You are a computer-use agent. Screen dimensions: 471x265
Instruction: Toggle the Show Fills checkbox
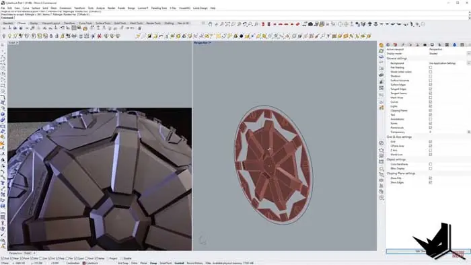[431, 178]
